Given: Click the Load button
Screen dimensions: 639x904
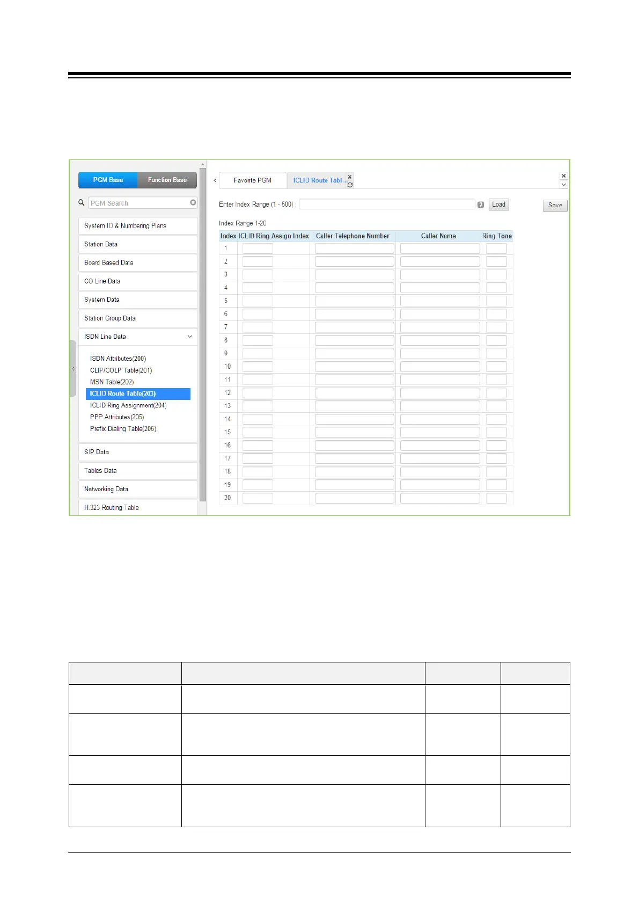Looking at the screenshot, I should [499, 205].
